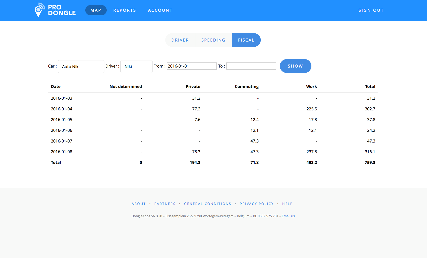Open General Conditions in the footer
Image resolution: width=427 pixels, height=258 pixels.
[x=208, y=204]
